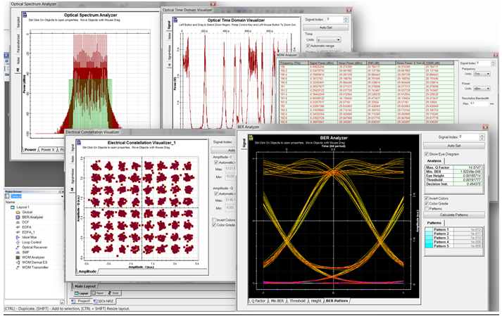Screen dimensions: 502x318
Task: Click the Pattern 3 color swatch
Action: (429, 238)
